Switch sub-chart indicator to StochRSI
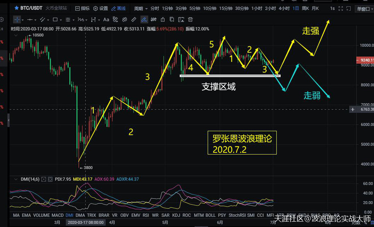374x227 pixels. tap(237, 215)
